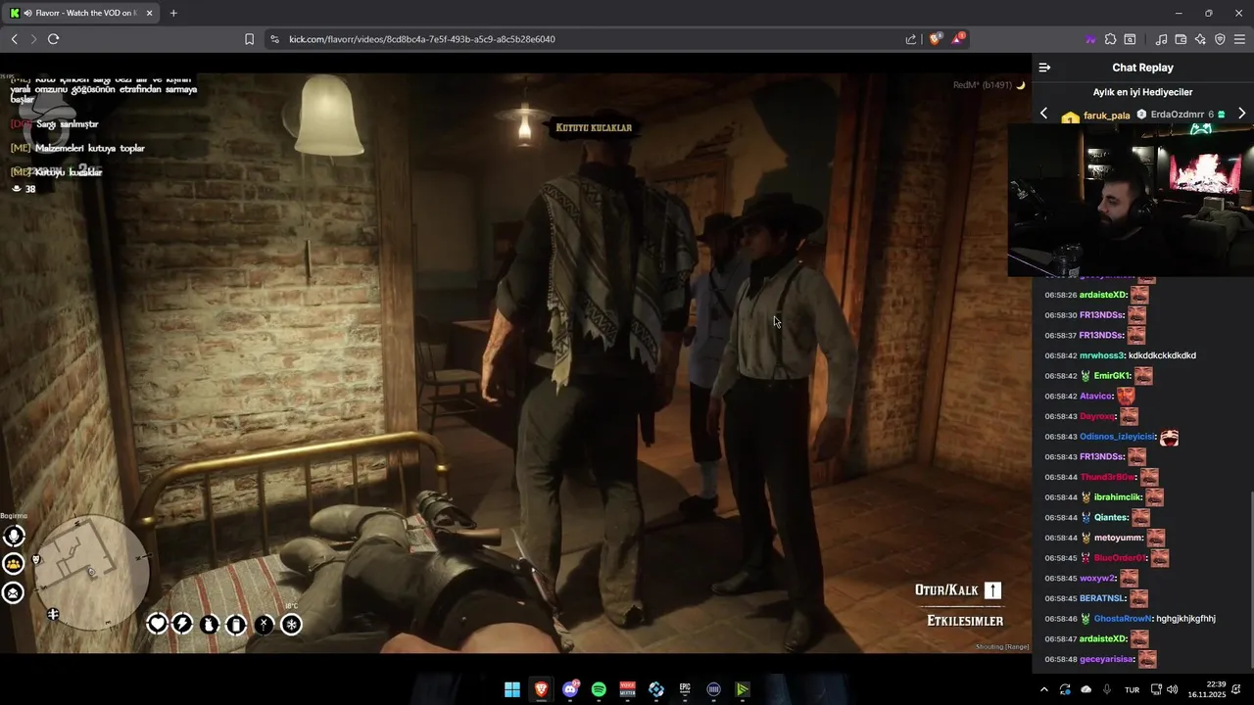The height and width of the screenshot is (705, 1254).
Task: Click Odisnos_izleyicisi's username in chat
Action: tap(1118, 437)
